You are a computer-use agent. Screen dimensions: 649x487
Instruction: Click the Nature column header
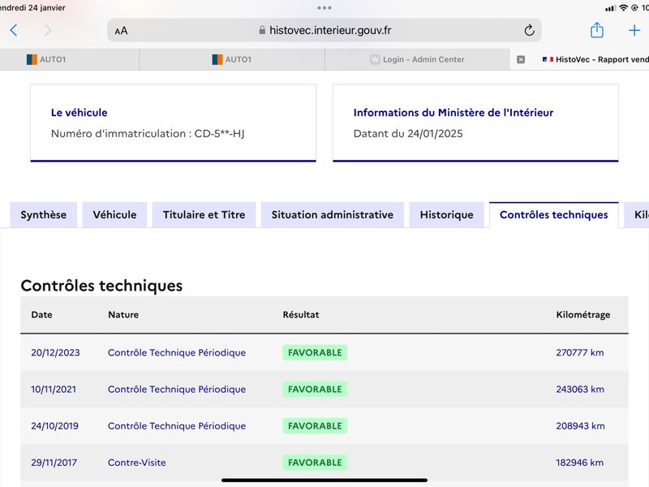(123, 315)
